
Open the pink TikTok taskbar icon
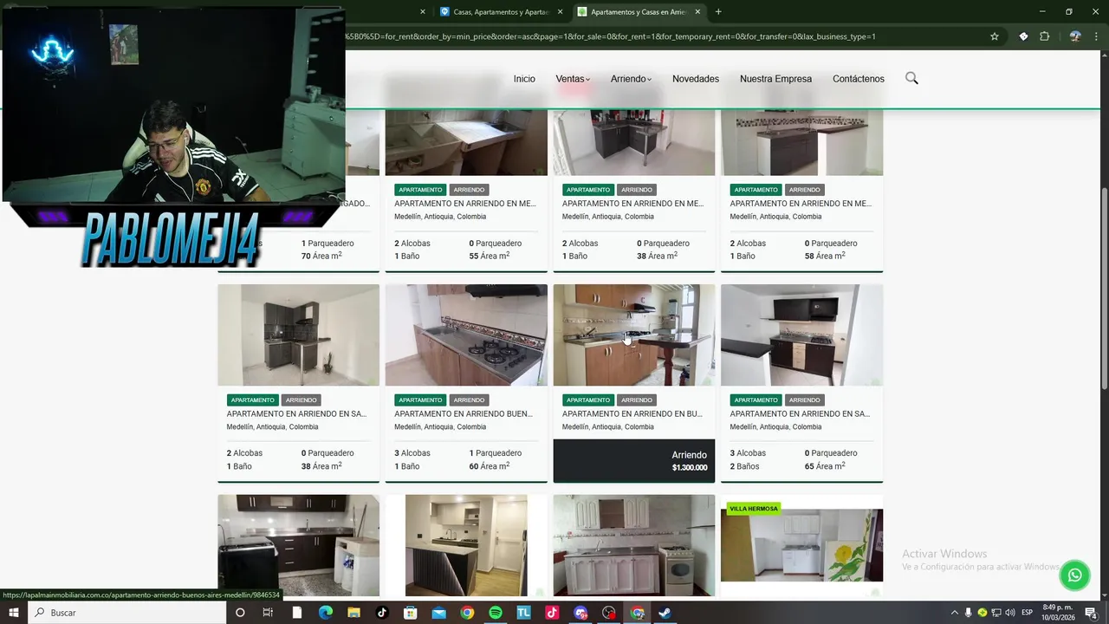click(552, 613)
